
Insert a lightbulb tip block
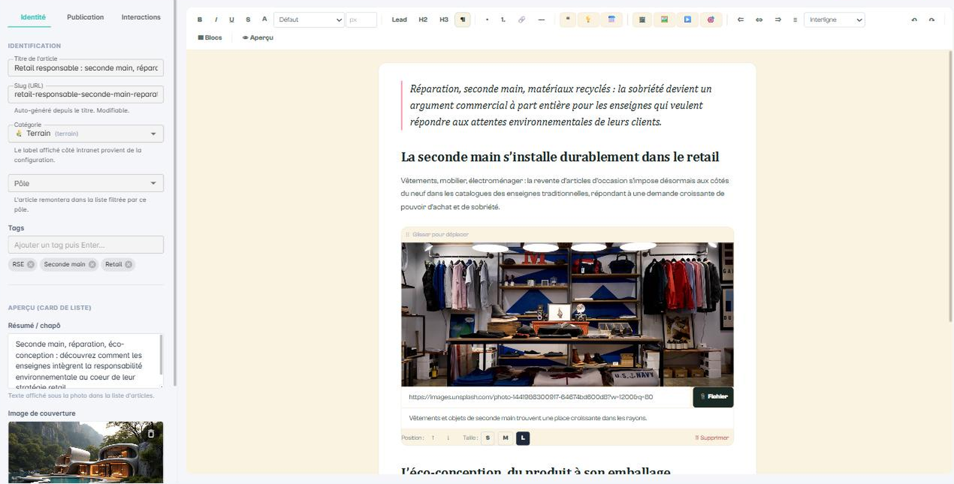pyautogui.click(x=588, y=20)
